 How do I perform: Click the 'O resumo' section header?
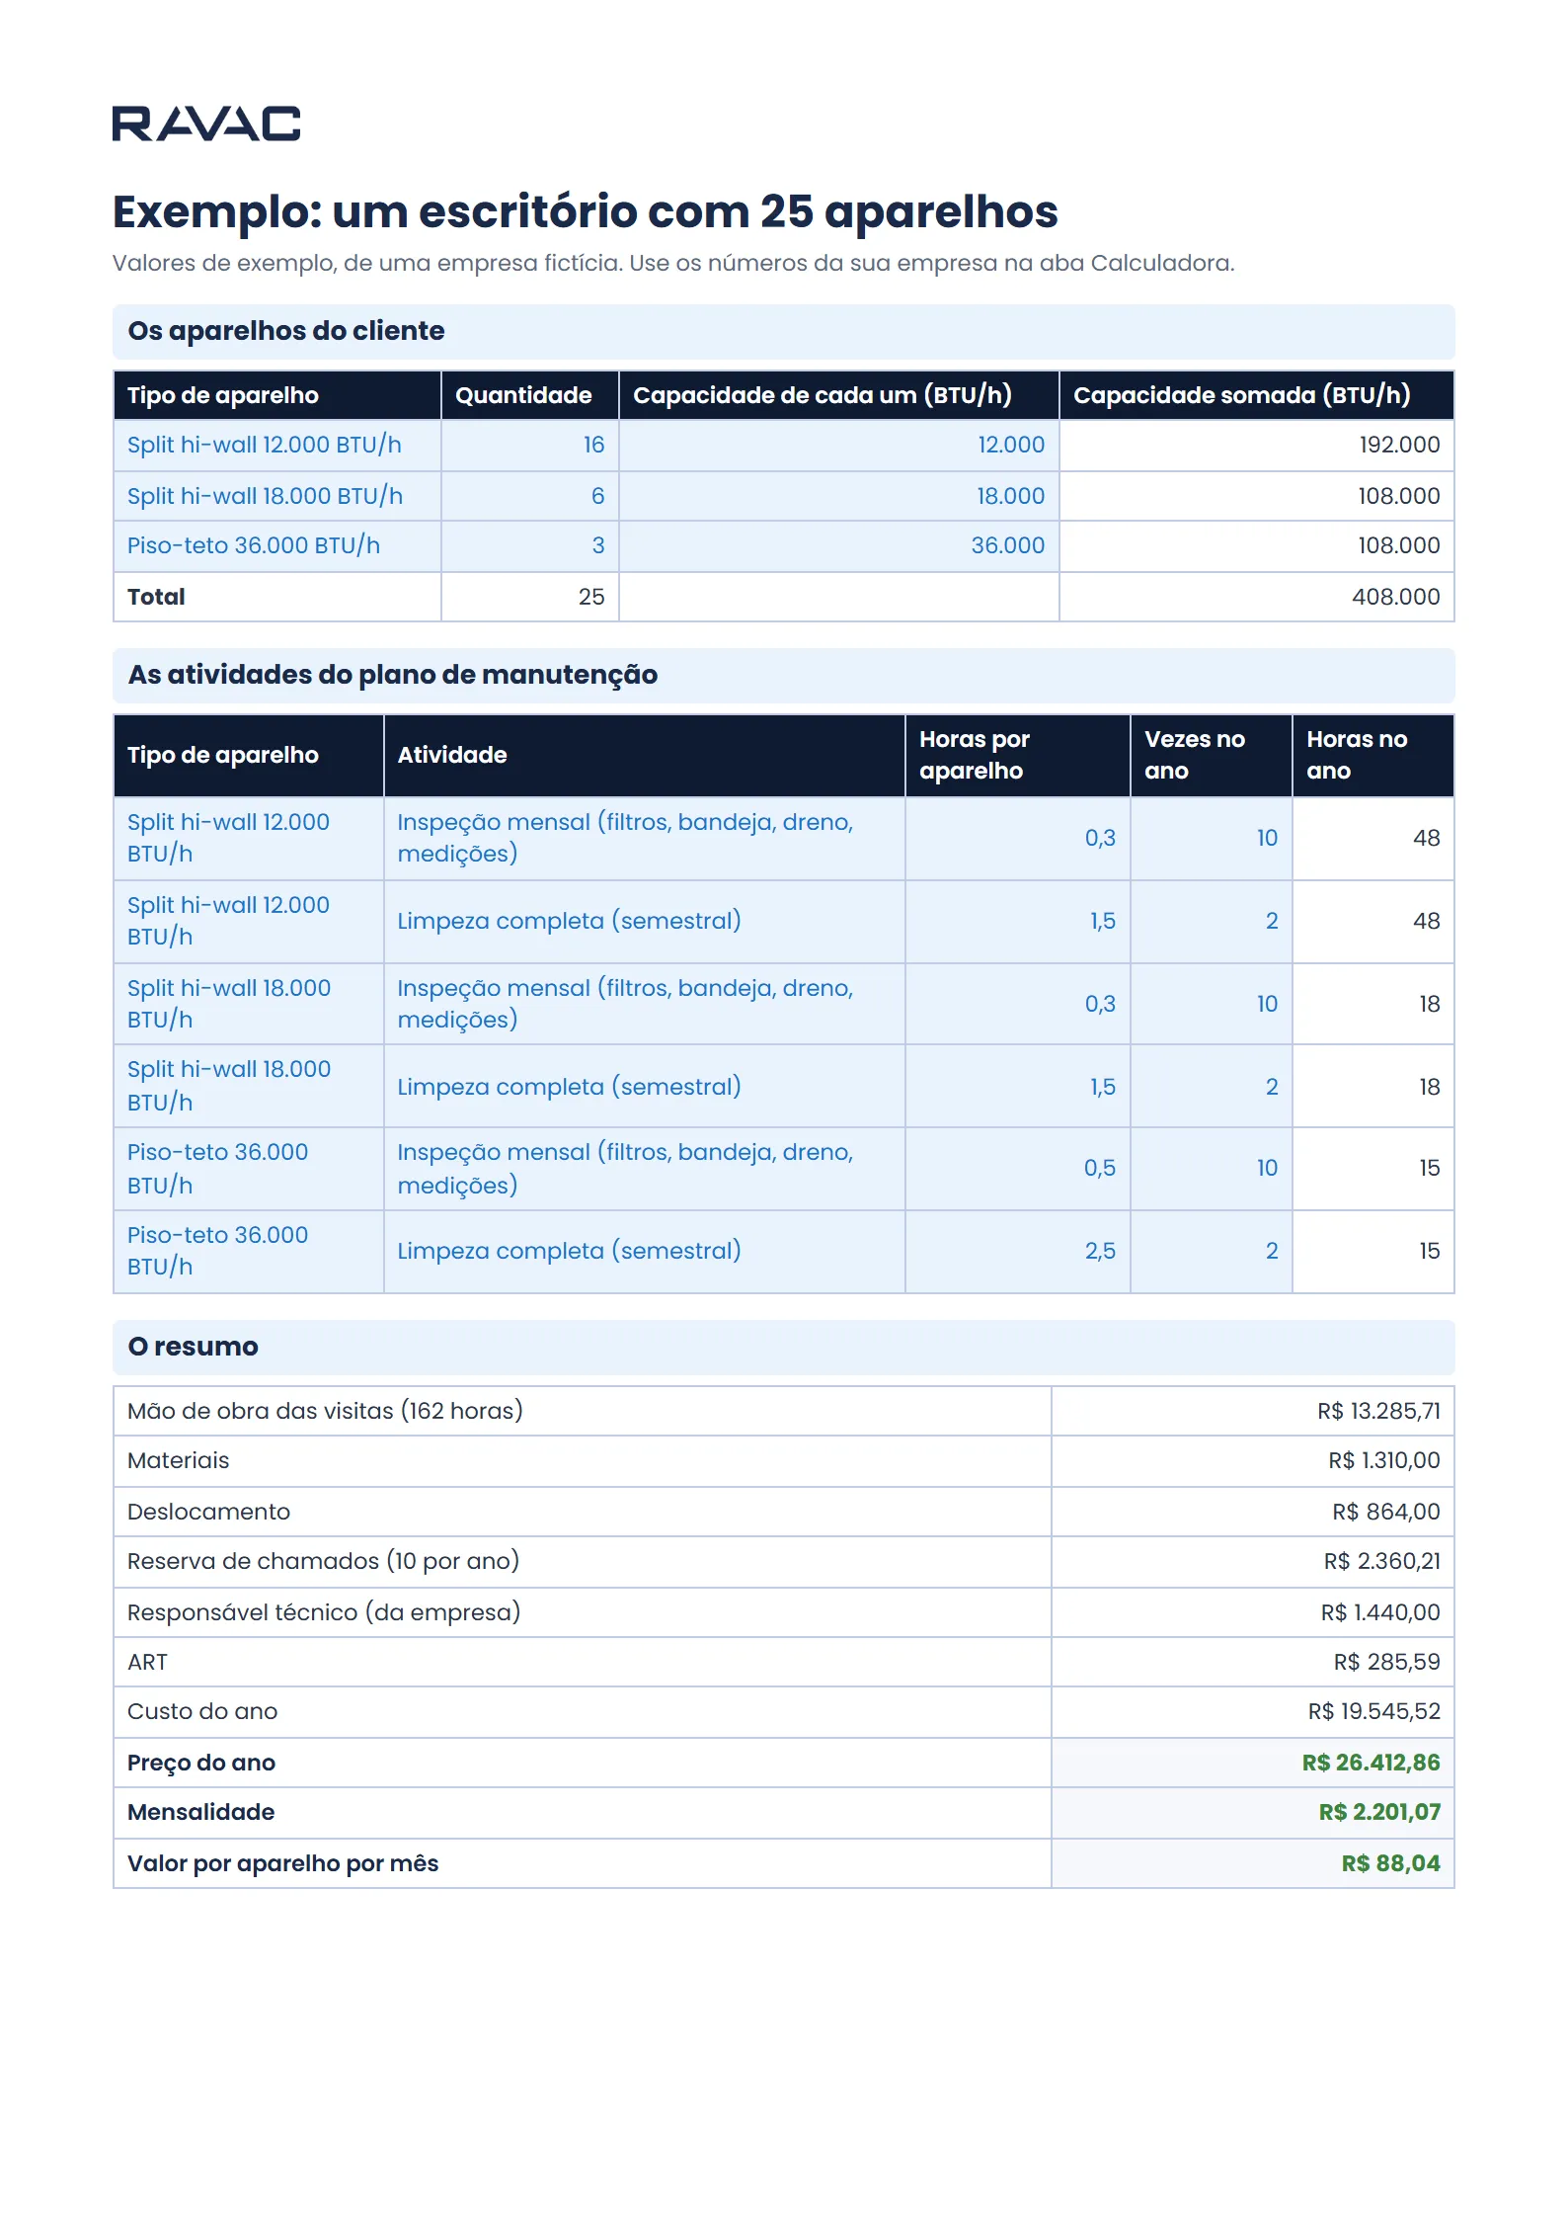pyautogui.click(x=783, y=1347)
